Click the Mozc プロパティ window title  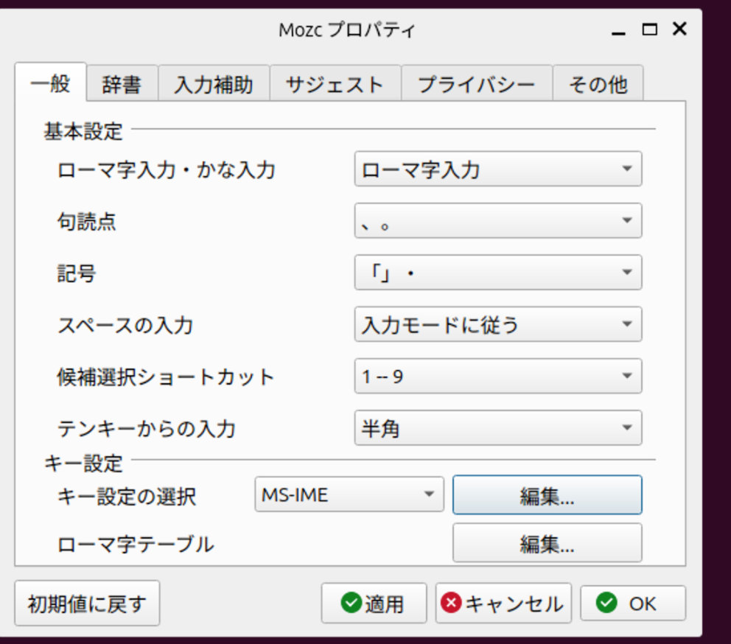point(347,30)
